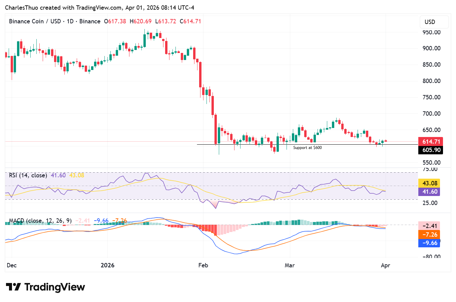Click the TradingView logo icon
Screen dimensions: 456x302
pos(13,287)
